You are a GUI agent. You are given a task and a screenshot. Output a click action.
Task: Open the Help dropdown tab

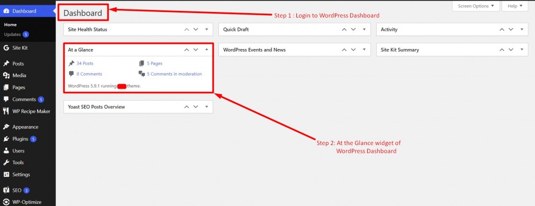click(x=515, y=6)
